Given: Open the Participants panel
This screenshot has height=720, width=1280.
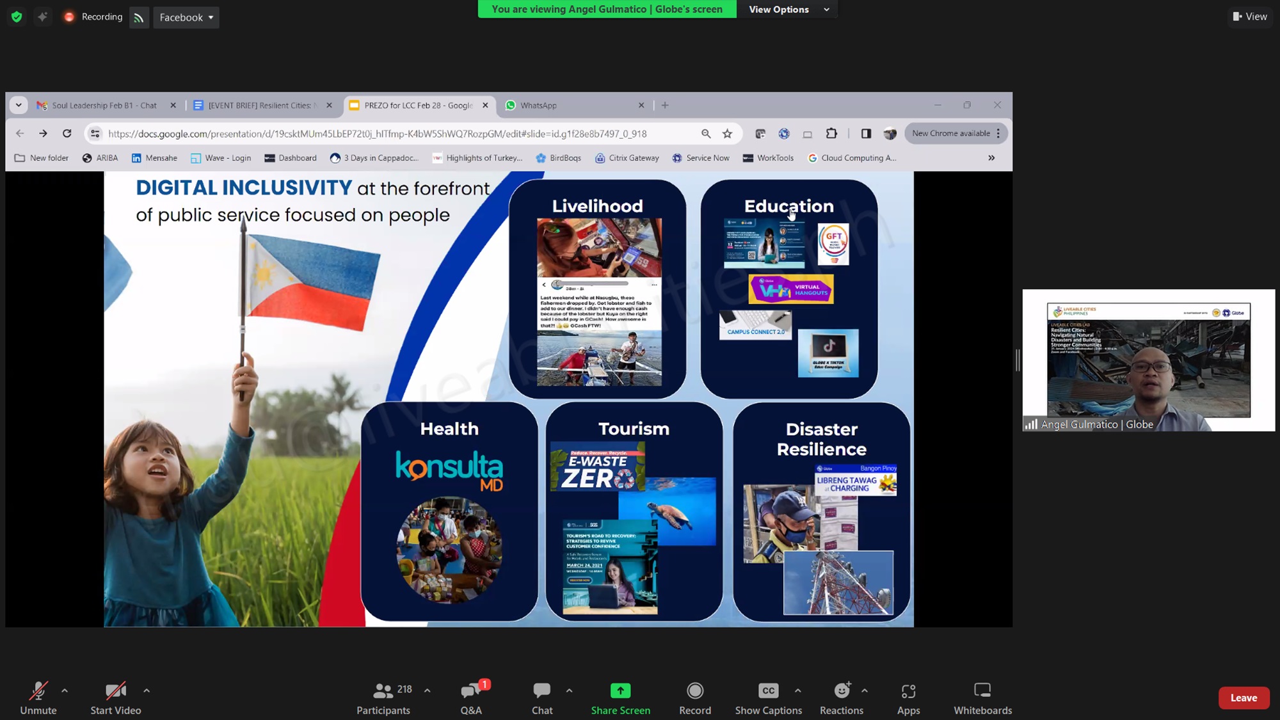Looking at the screenshot, I should [x=383, y=698].
